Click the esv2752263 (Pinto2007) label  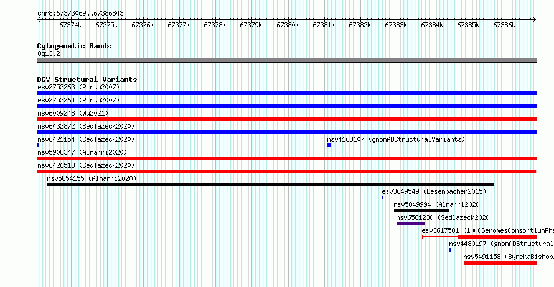[x=78, y=87]
